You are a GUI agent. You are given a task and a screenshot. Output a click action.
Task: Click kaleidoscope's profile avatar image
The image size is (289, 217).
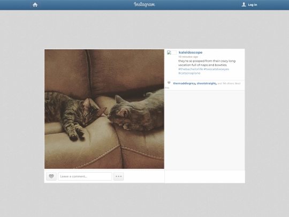[172, 53]
